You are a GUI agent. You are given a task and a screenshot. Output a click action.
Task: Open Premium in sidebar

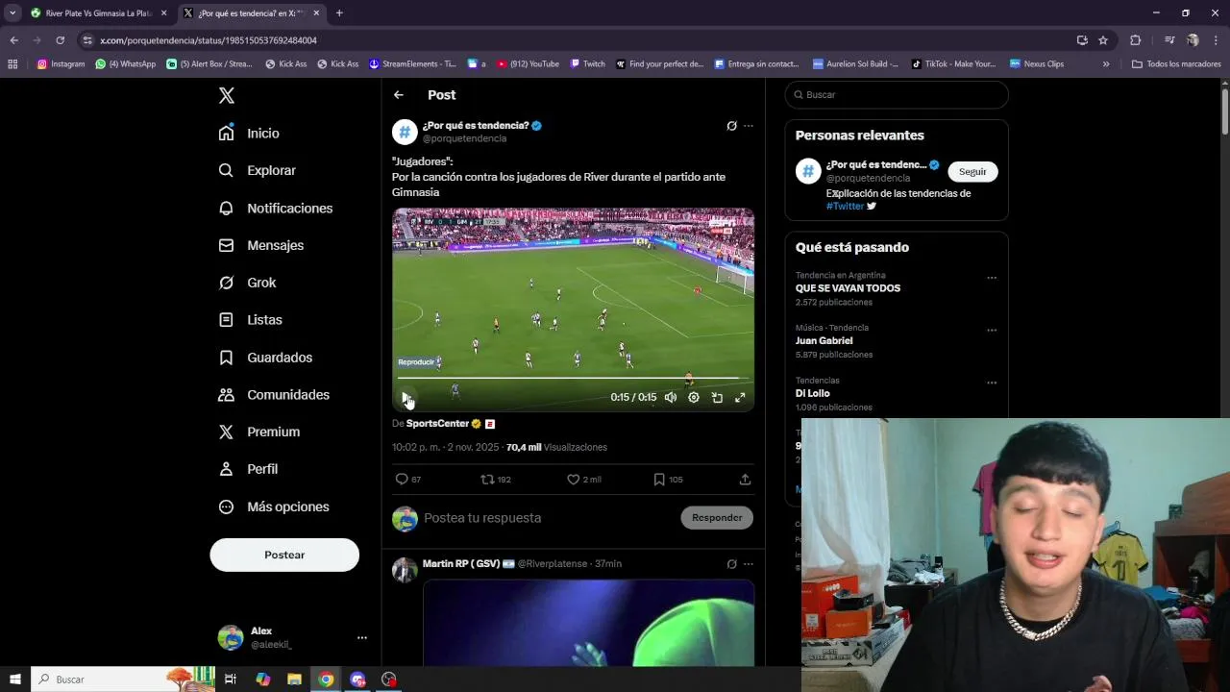tap(259, 432)
